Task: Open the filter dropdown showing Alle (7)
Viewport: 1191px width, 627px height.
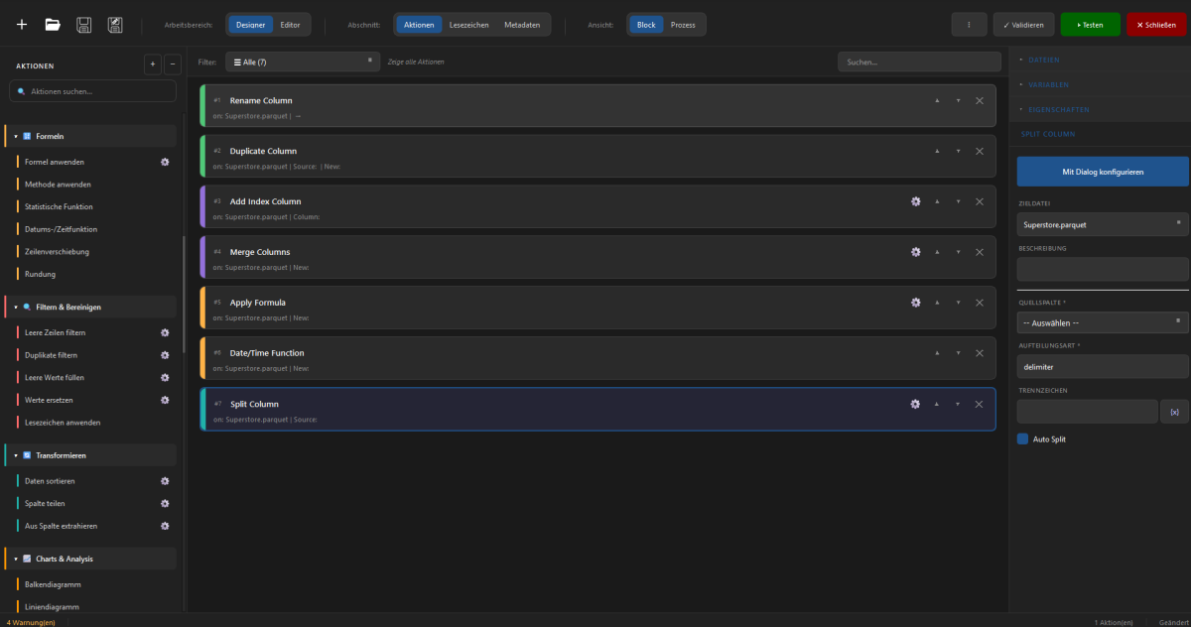Action: (x=303, y=62)
